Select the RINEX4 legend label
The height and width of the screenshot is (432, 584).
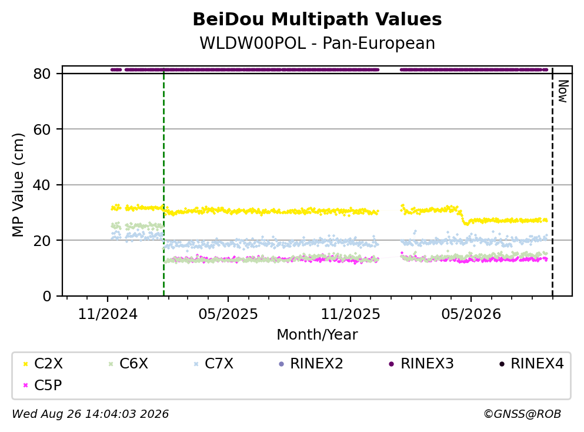point(538,363)
